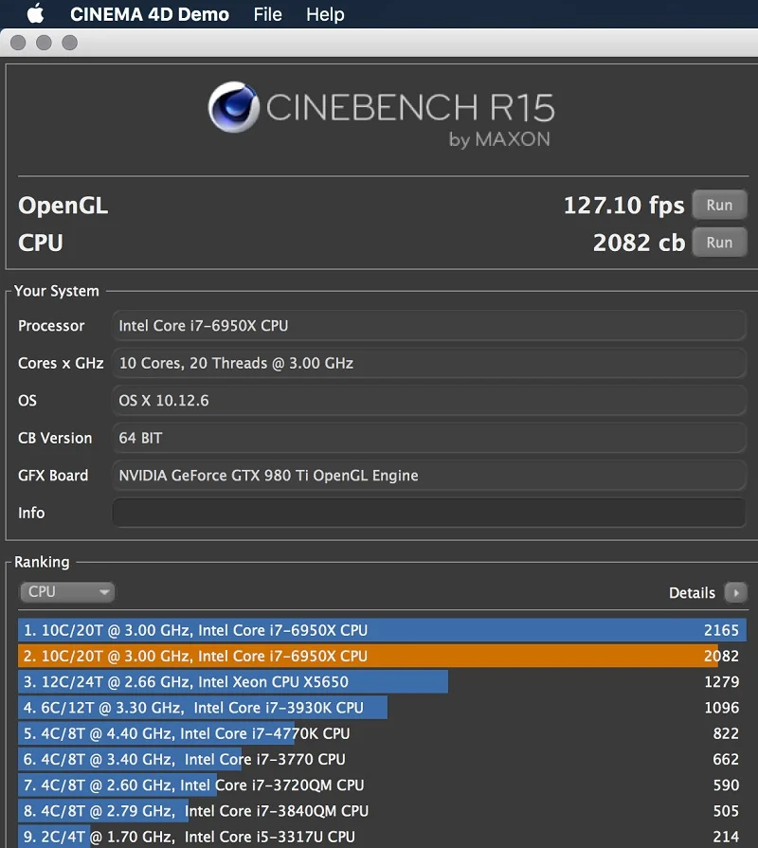Image resolution: width=758 pixels, height=848 pixels.
Task: Select the Intel Core i7-3720QM row
Action: [x=382, y=785]
